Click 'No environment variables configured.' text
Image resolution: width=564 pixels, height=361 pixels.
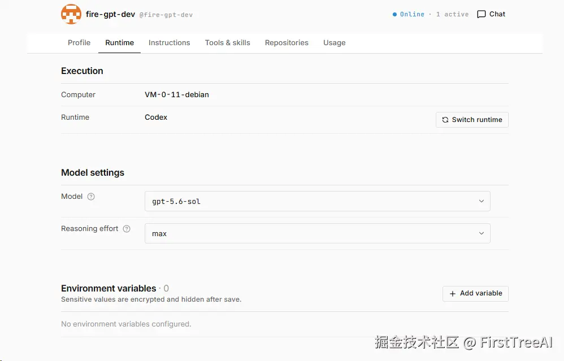126,324
